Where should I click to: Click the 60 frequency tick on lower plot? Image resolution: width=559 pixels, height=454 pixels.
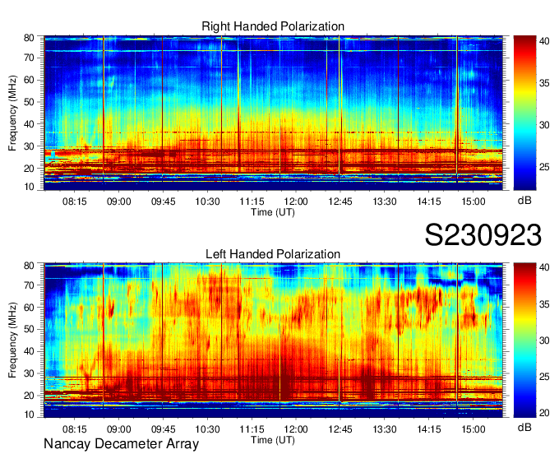tap(29, 308)
